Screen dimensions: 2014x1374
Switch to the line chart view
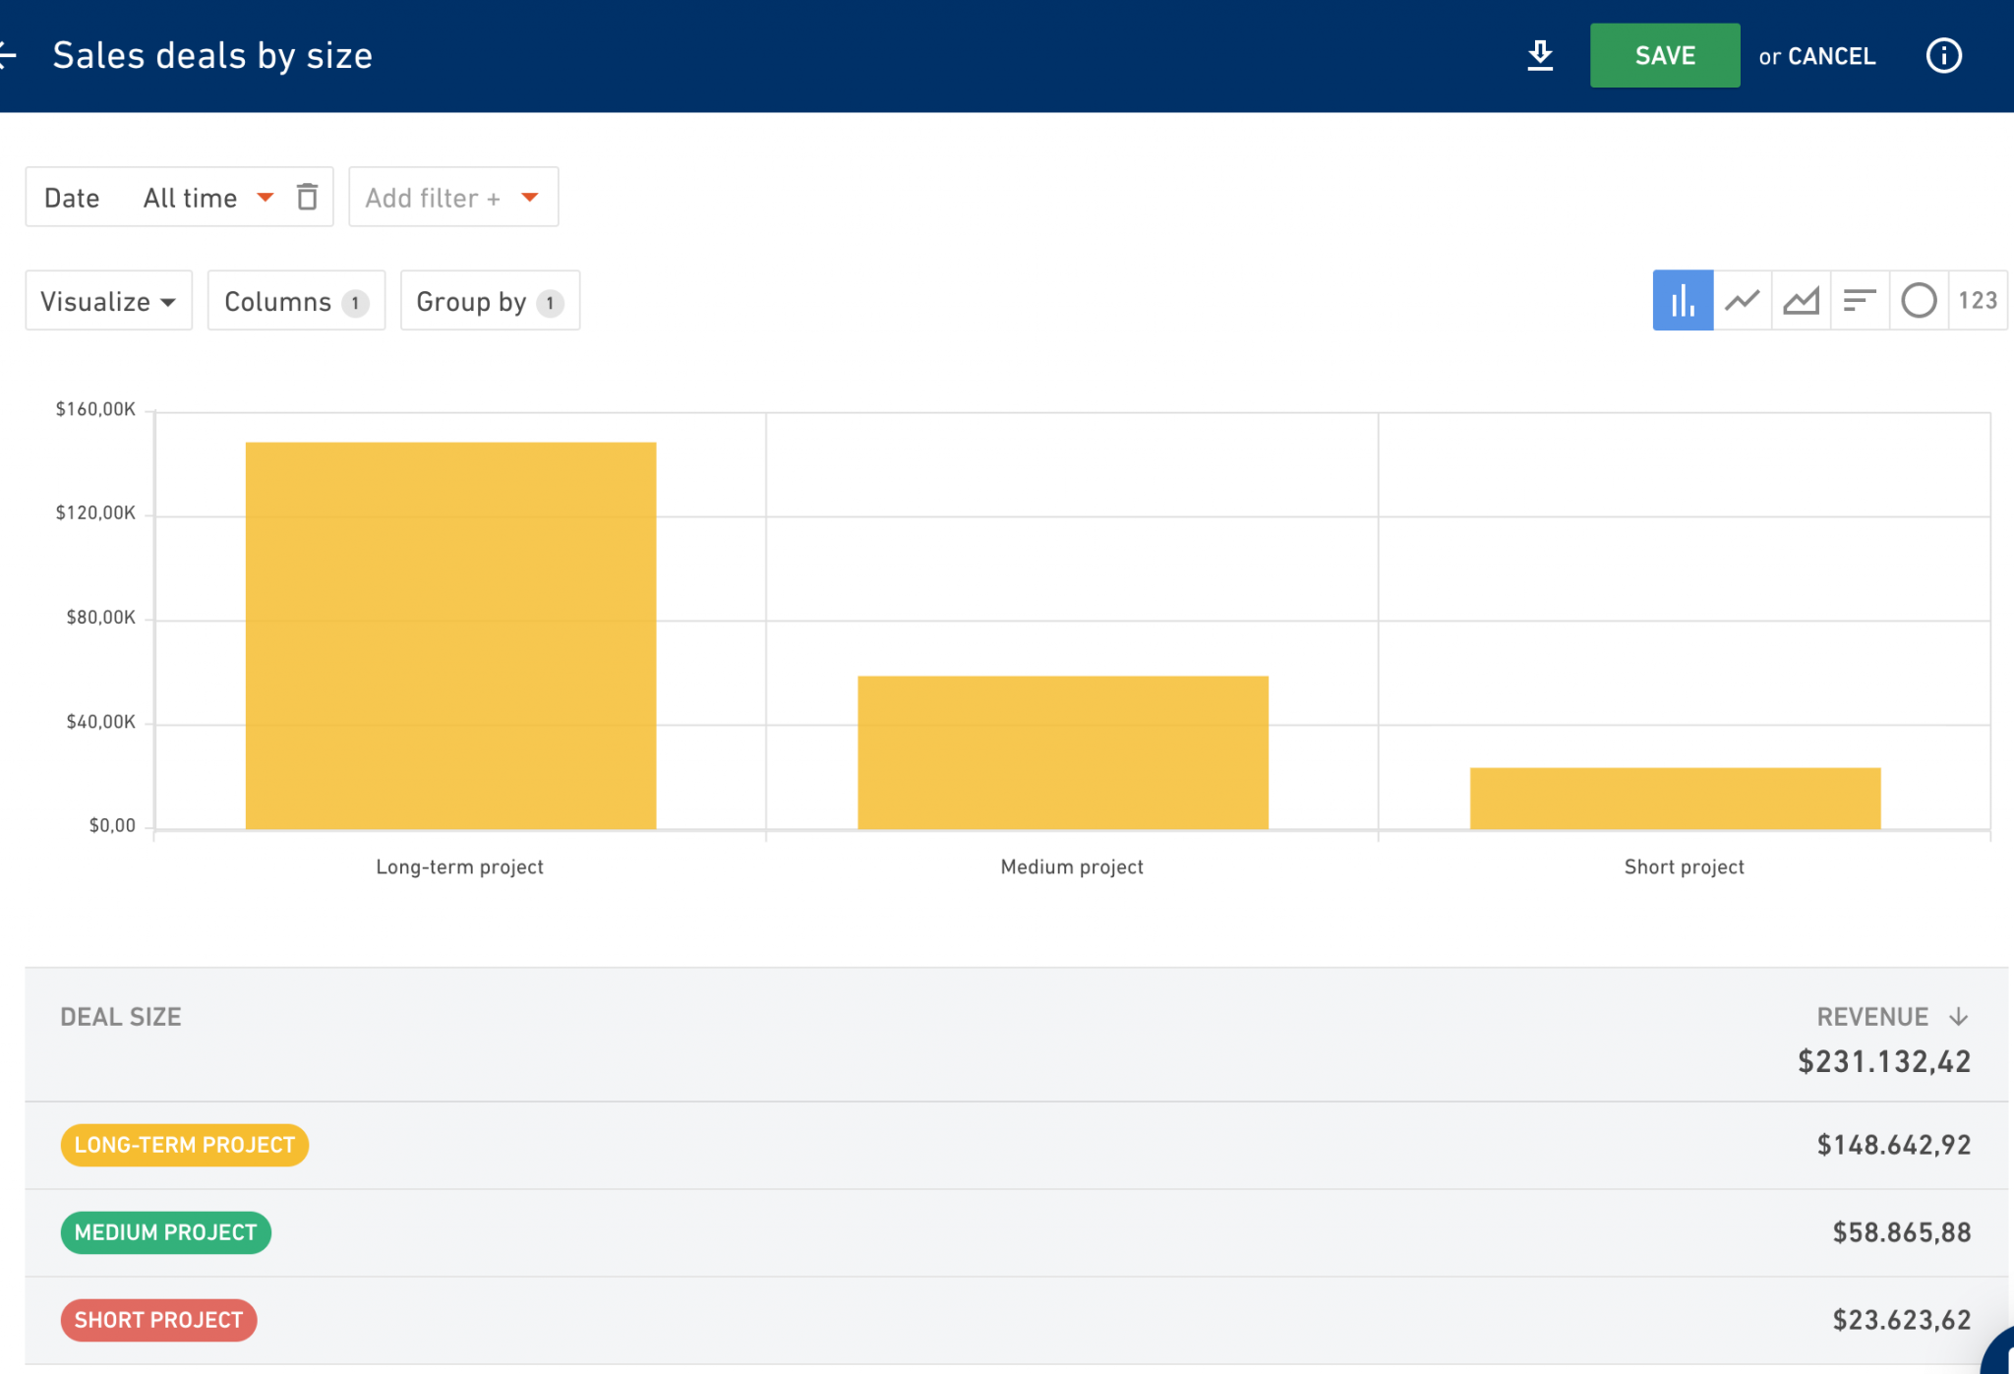click(1742, 300)
